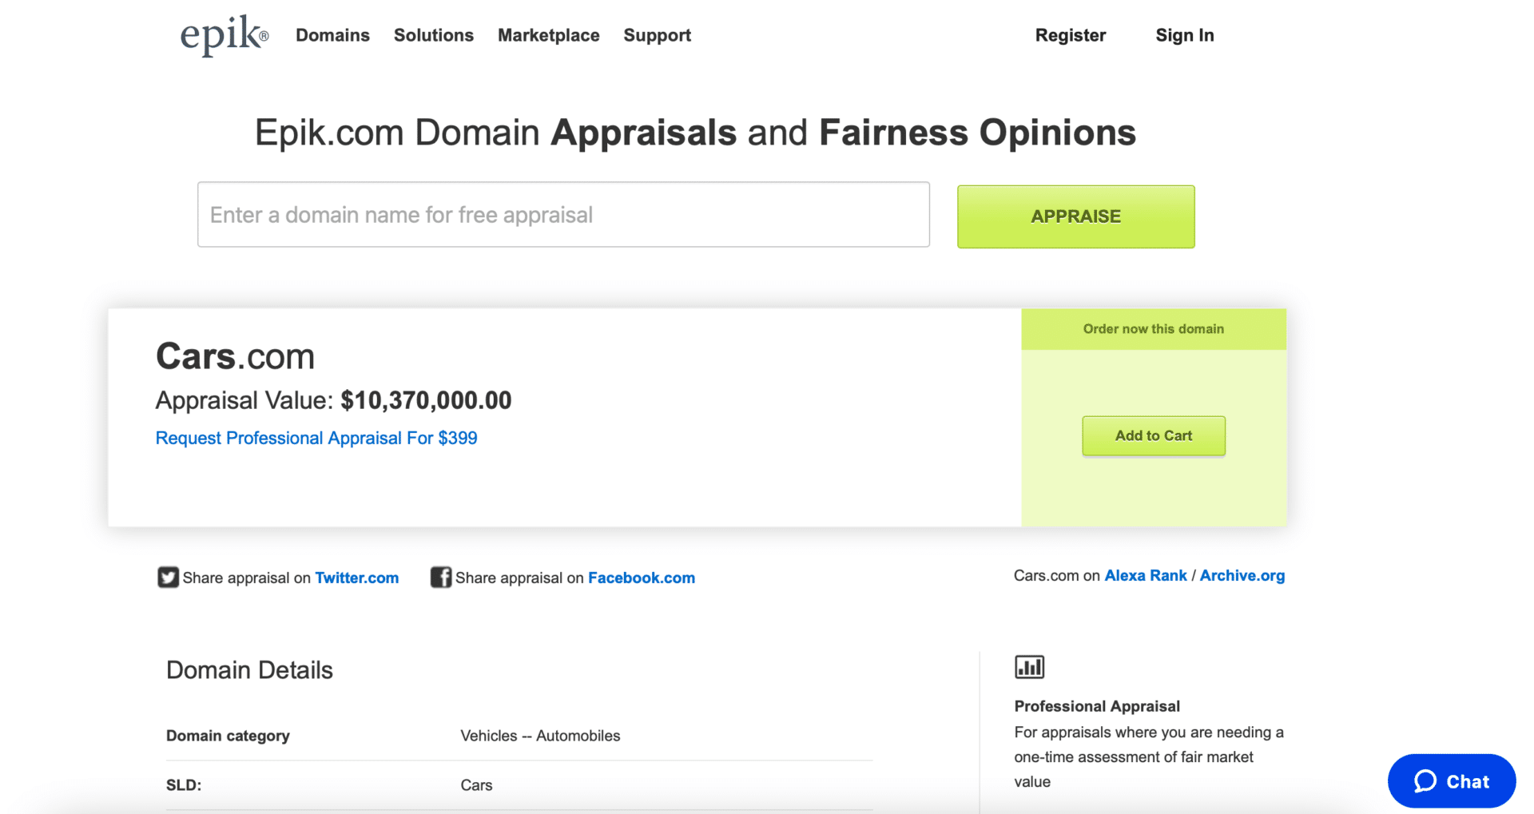Click the Add to Cart button
The width and height of the screenshot is (1534, 814).
pyautogui.click(x=1153, y=435)
